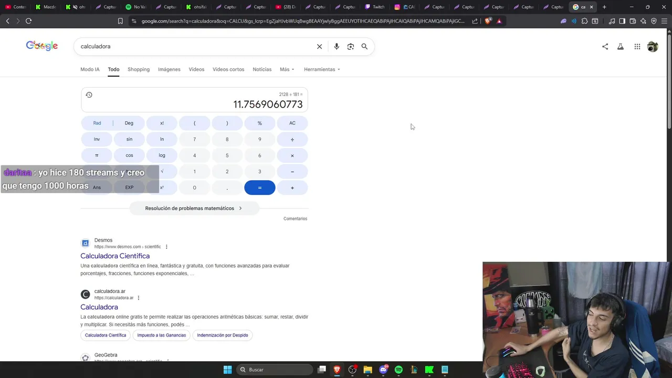Expand the Más dropdown
This screenshot has width=672, height=378.
click(x=287, y=69)
